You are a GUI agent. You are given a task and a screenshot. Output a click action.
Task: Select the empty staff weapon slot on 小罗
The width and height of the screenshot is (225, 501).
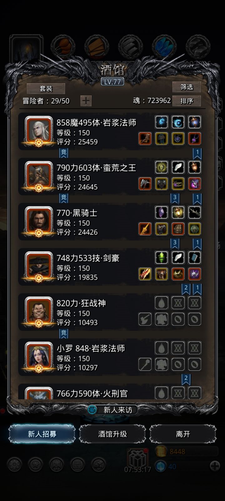point(145,364)
